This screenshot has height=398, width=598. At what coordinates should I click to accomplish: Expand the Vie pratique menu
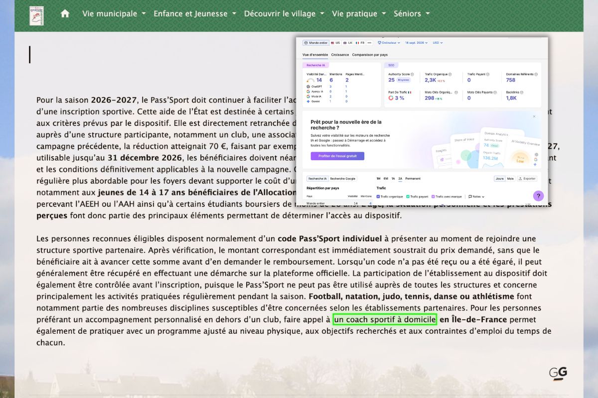coord(359,13)
